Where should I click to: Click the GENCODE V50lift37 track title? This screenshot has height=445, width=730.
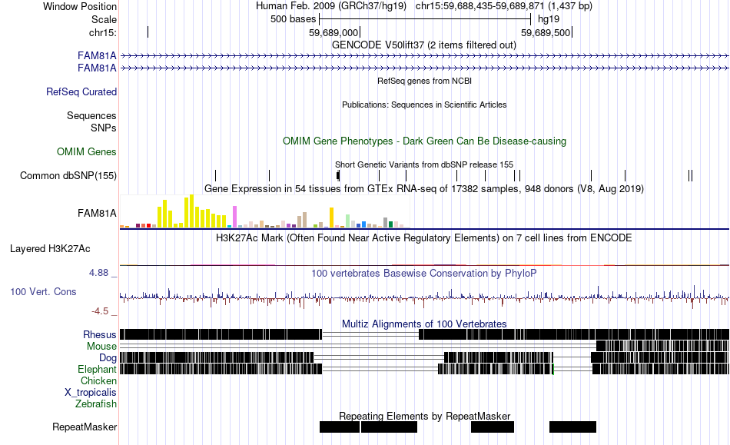tap(424, 45)
